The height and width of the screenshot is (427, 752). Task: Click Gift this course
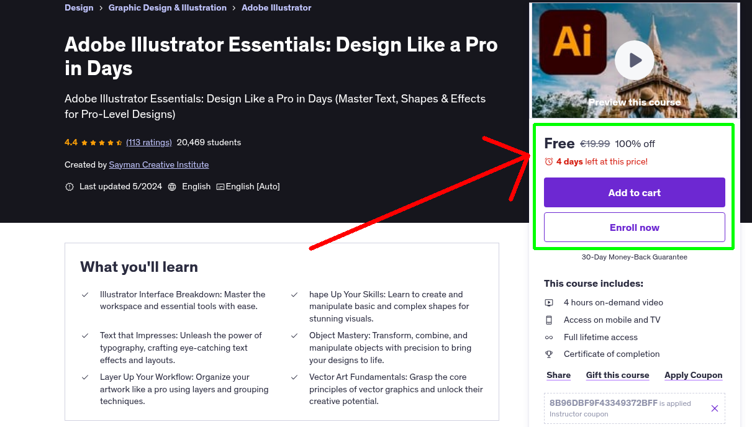[x=617, y=375]
